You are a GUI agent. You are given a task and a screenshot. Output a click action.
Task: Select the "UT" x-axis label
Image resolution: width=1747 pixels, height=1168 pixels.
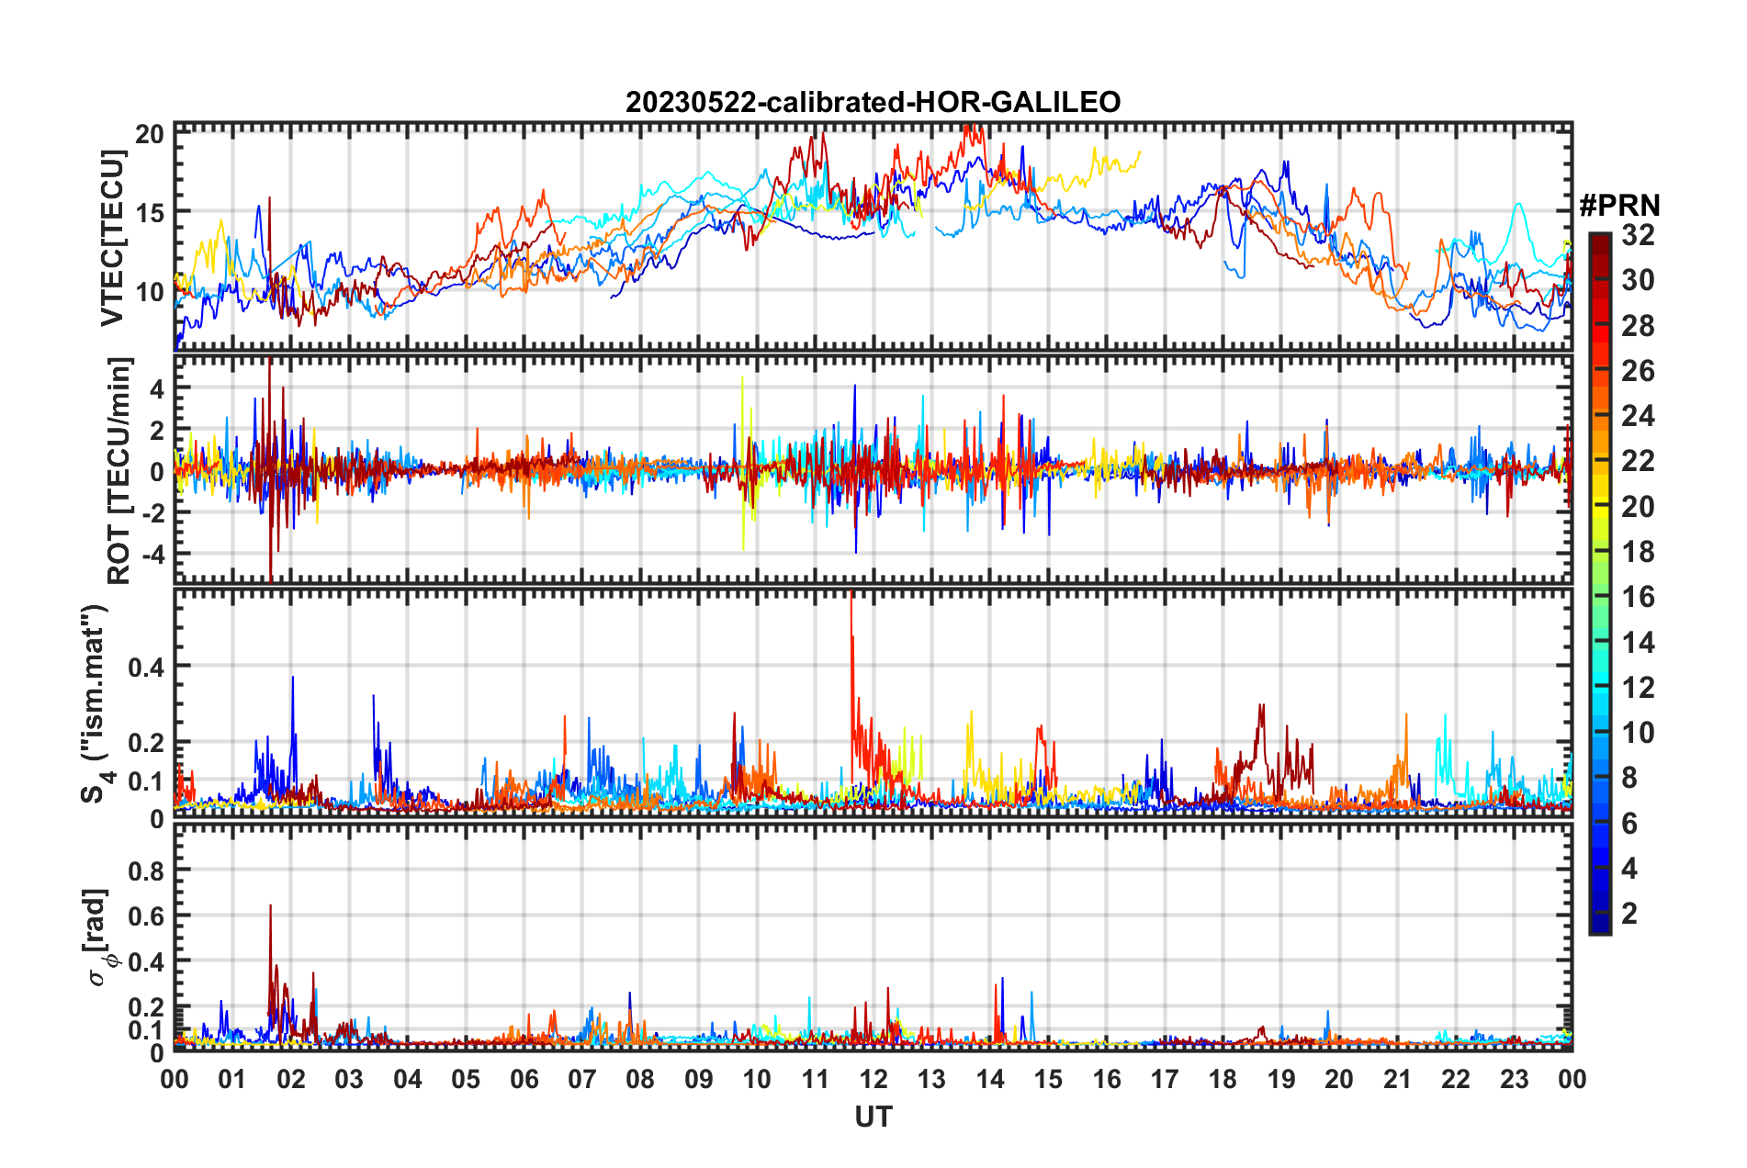(x=873, y=1117)
